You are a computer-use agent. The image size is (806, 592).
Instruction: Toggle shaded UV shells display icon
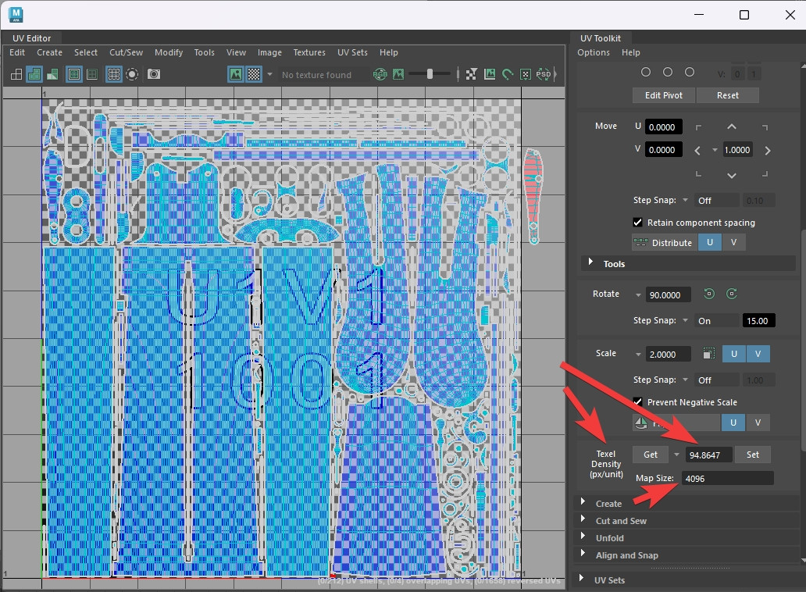point(34,74)
